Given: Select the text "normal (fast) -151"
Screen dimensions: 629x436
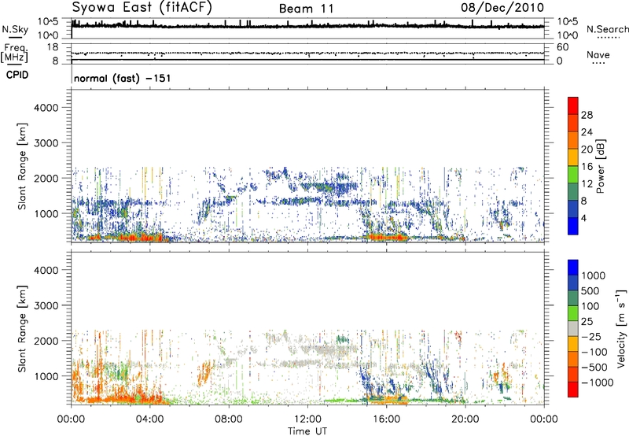Looking at the screenshot, I should pos(123,78).
